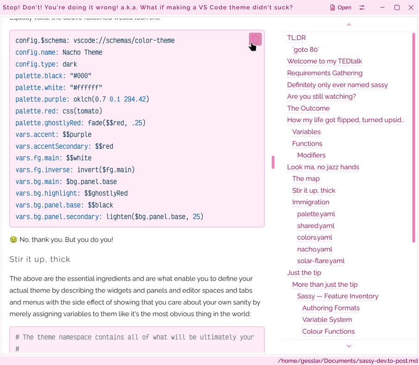Open the preferences sliders icon

(x=362, y=7)
